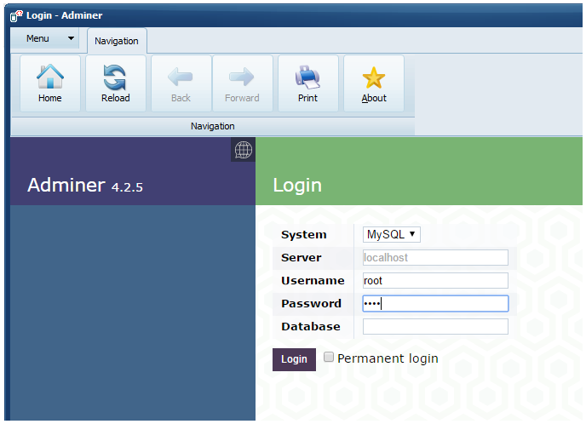The width and height of the screenshot is (586, 424).
Task: Switch to the Navigation tab
Action: tap(117, 41)
